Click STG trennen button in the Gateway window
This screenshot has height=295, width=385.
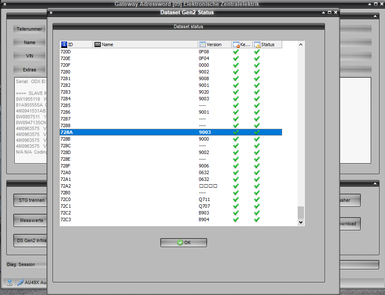(30, 200)
